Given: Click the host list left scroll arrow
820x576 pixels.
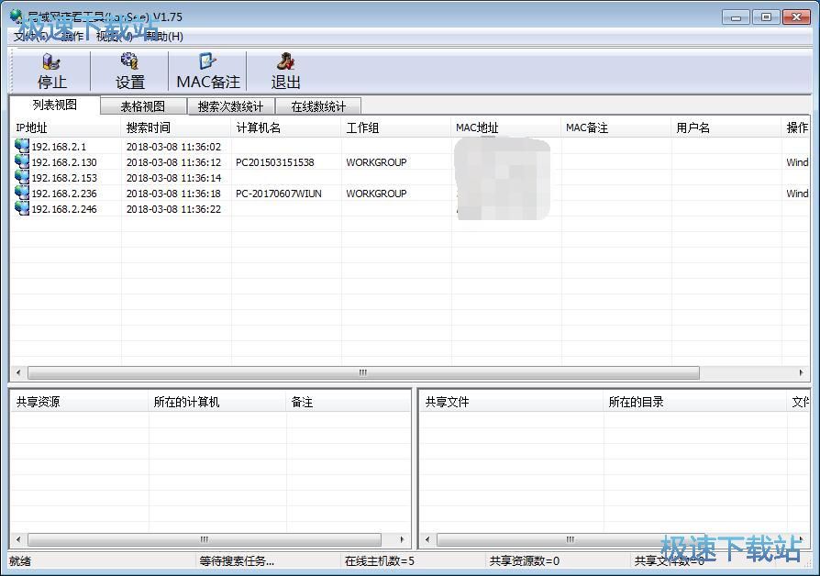Looking at the screenshot, I should [x=18, y=373].
